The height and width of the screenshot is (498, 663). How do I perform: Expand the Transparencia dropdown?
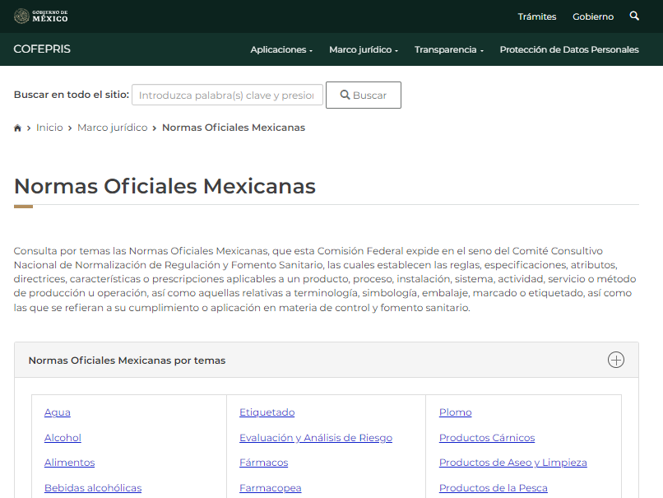[447, 49]
